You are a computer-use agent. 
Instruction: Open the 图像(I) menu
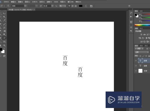coord(20,2)
